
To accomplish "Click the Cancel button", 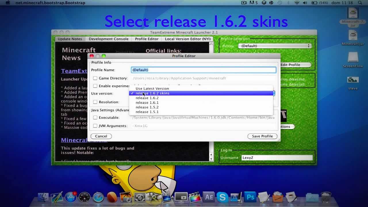I will coord(101,136).
